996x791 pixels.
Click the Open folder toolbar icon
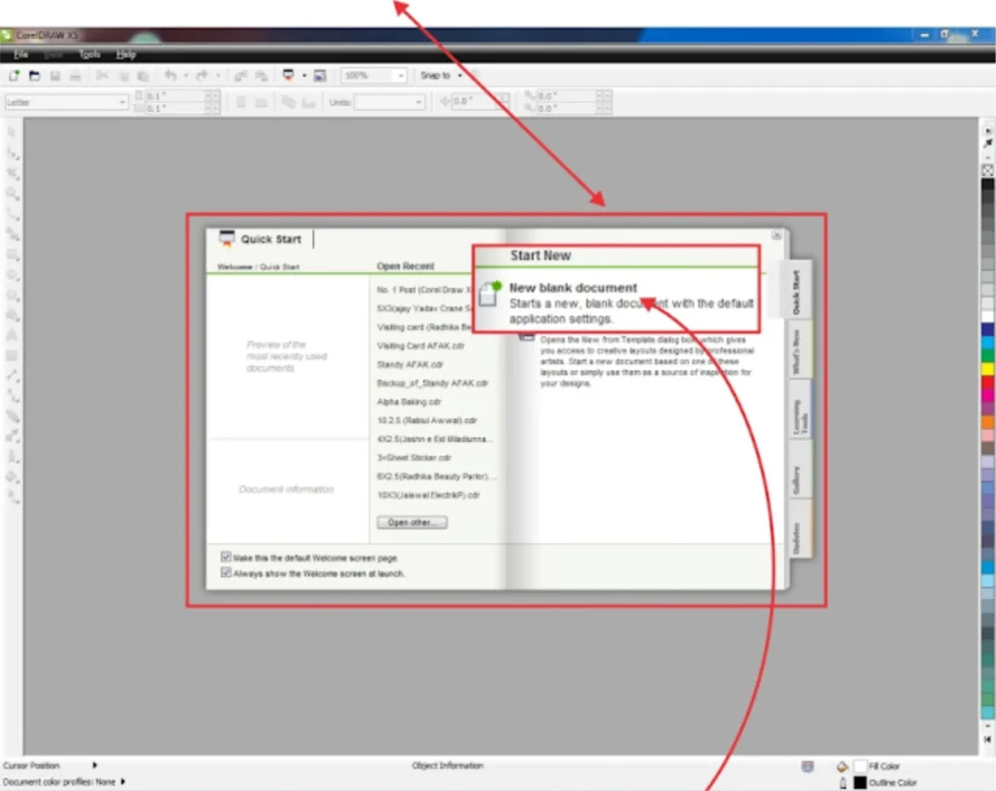[34, 76]
